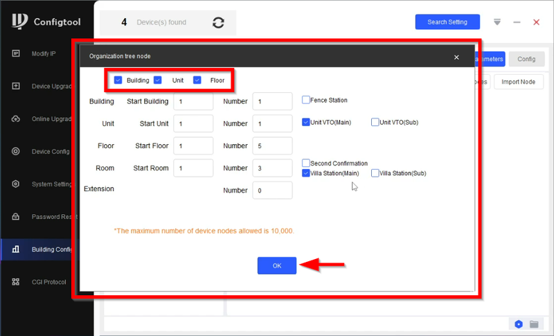Click the Extension Number field showing 0
The image size is (554, 336).
point(272,191)
